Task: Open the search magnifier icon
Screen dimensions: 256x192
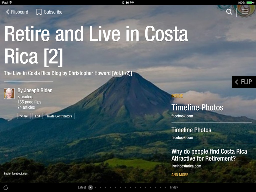Action: click(x=229, y=12)
